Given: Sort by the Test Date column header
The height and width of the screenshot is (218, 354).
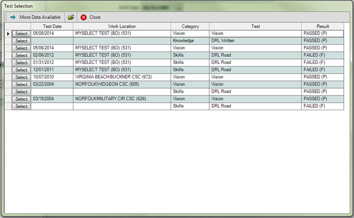Looking at the screenshot, I should pos(52,26).
